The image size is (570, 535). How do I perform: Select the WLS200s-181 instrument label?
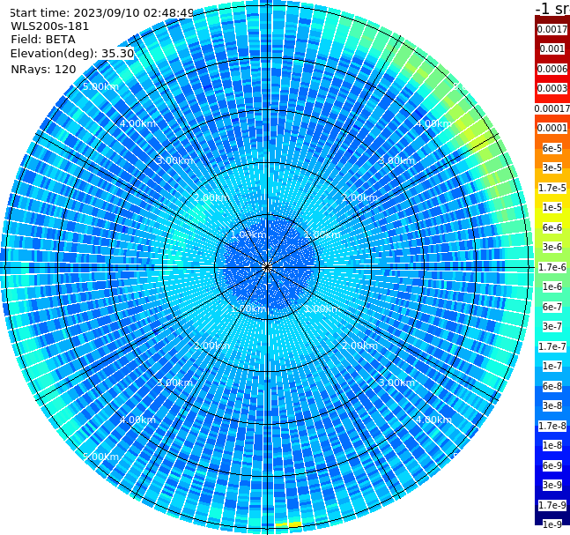pyautogui.click(x=50, y=26)
